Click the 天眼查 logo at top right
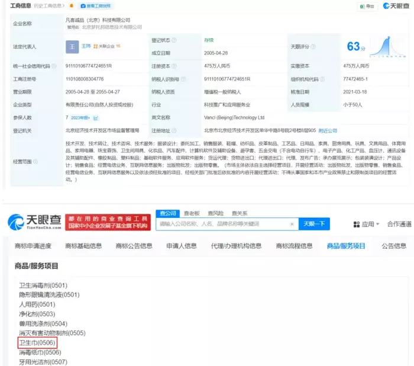 tap(396, 6)
